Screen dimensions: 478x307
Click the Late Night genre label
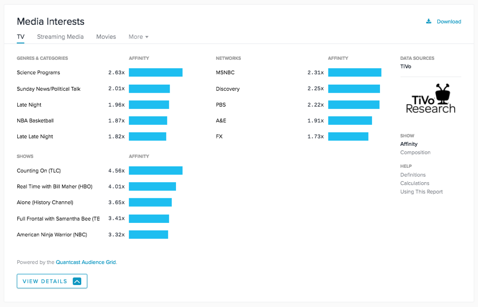29,105
